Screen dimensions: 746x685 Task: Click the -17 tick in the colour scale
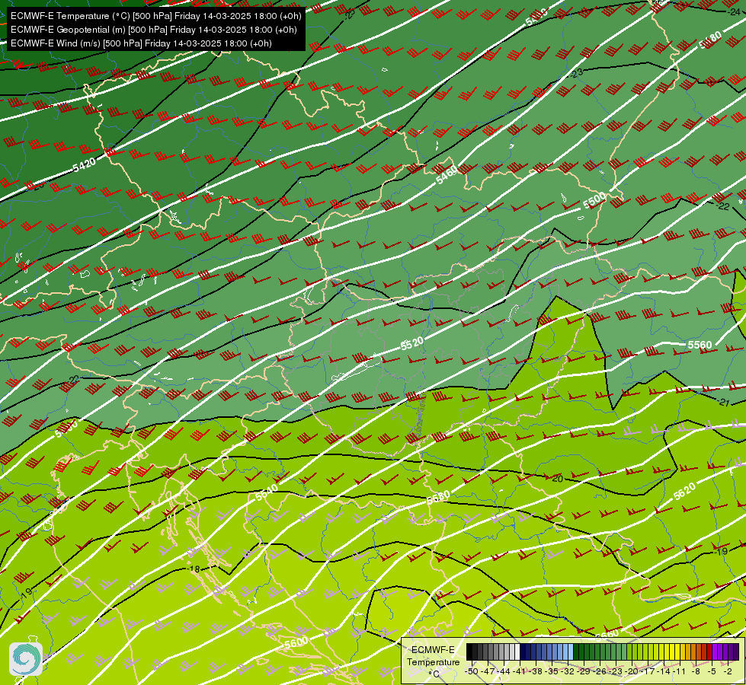(x=648, y=671)
